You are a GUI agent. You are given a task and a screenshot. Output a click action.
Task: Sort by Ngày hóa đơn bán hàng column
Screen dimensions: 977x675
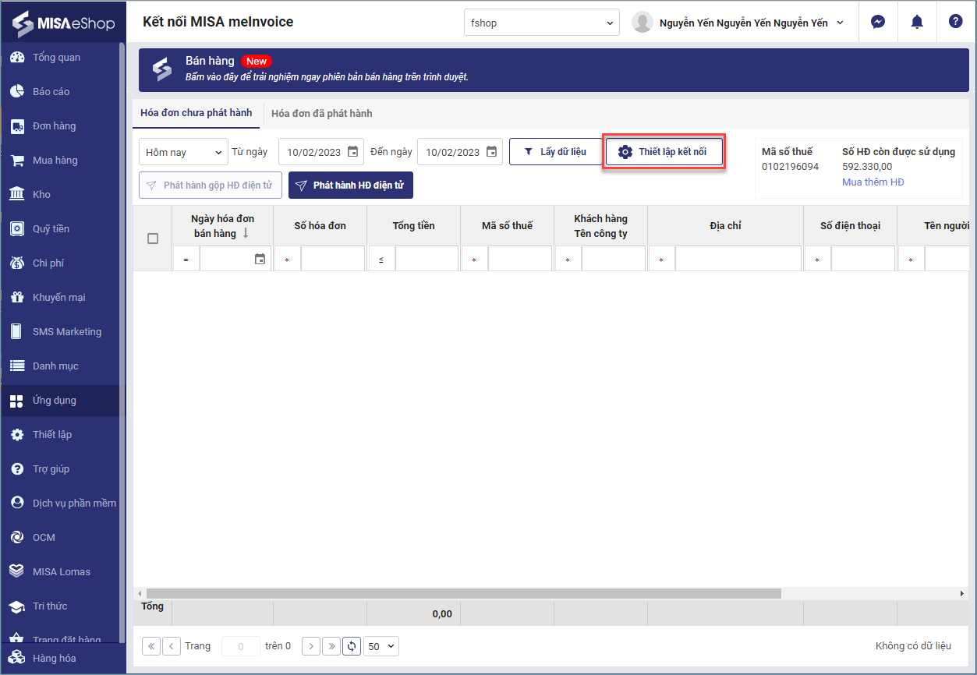click(x=222, y=226)
